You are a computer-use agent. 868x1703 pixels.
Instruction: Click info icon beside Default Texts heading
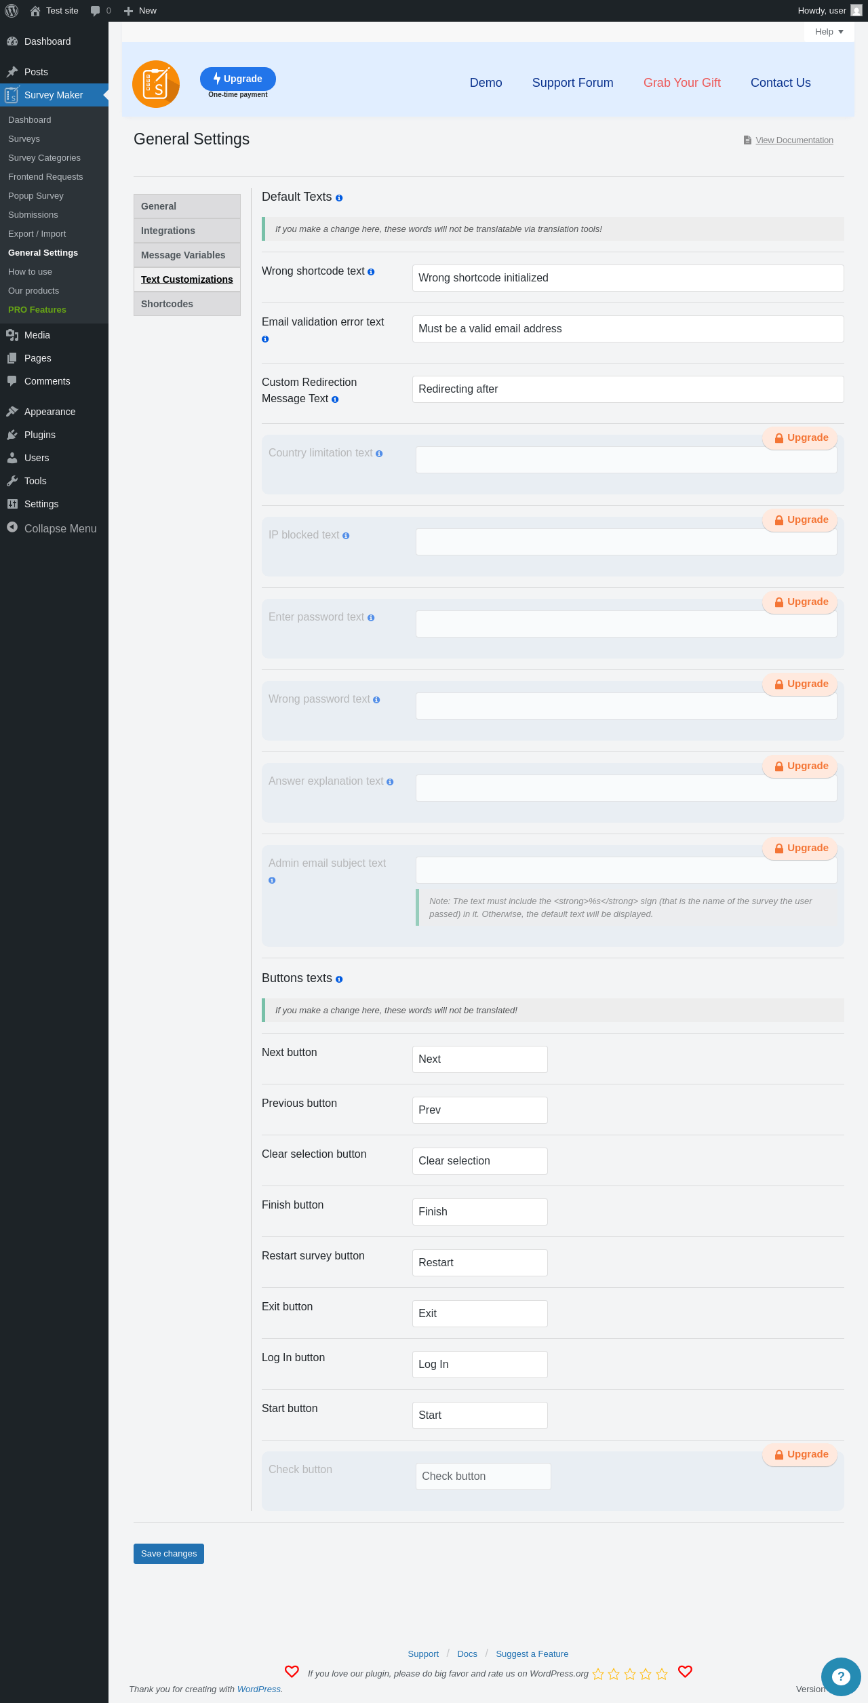(x=339, y=198)
